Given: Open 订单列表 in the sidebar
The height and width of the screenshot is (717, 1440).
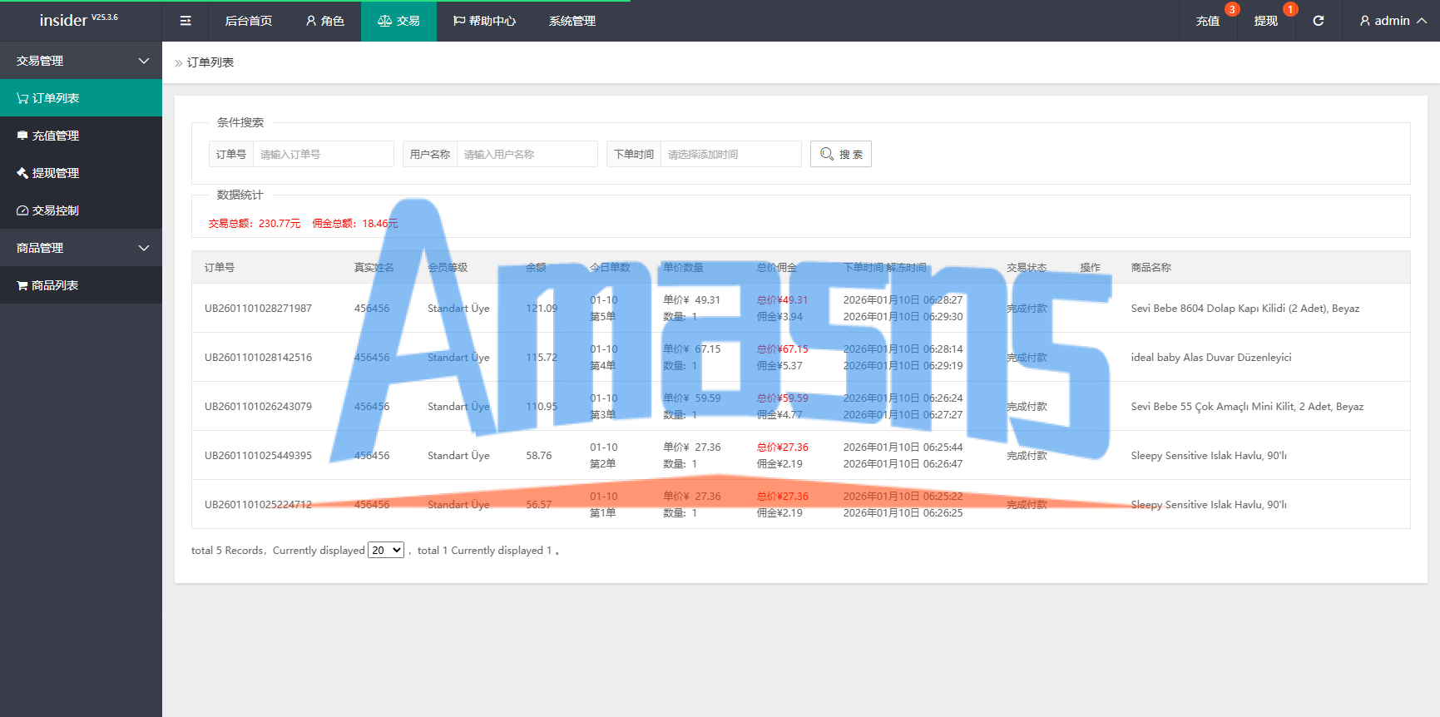Looking at the screenshot, I should pos(81,98).
